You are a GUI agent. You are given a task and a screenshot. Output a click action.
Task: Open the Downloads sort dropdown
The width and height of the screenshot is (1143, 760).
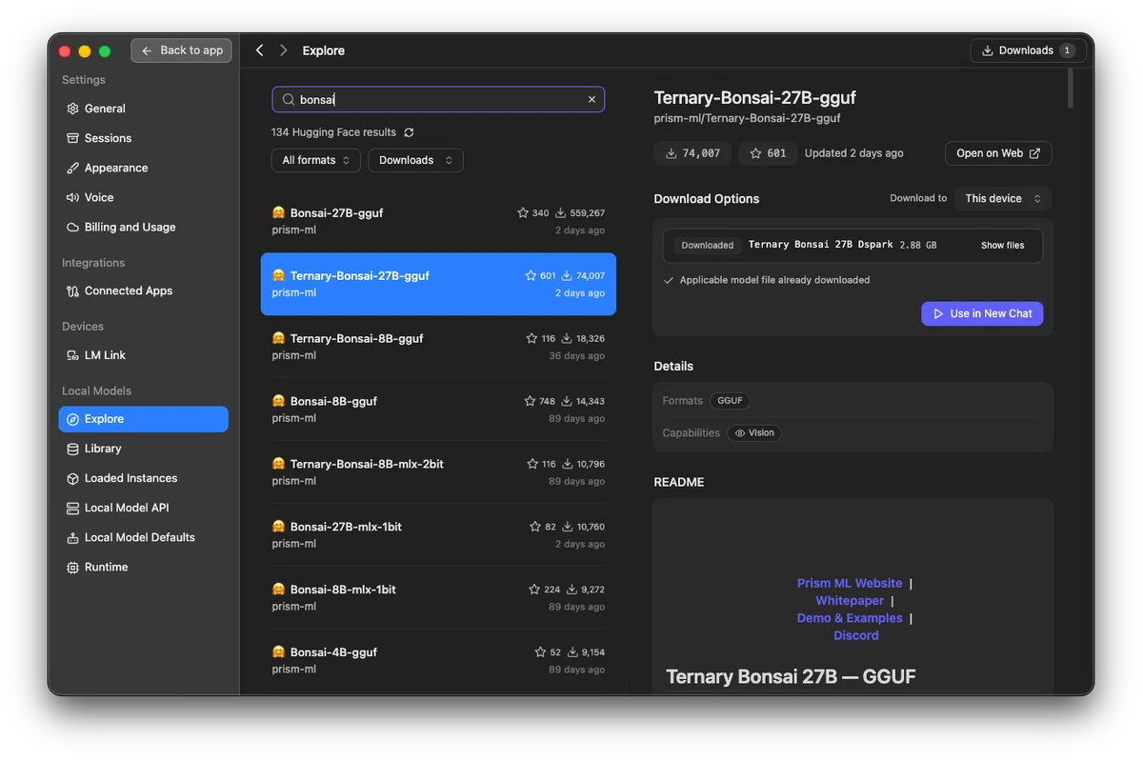coord(415,160)
